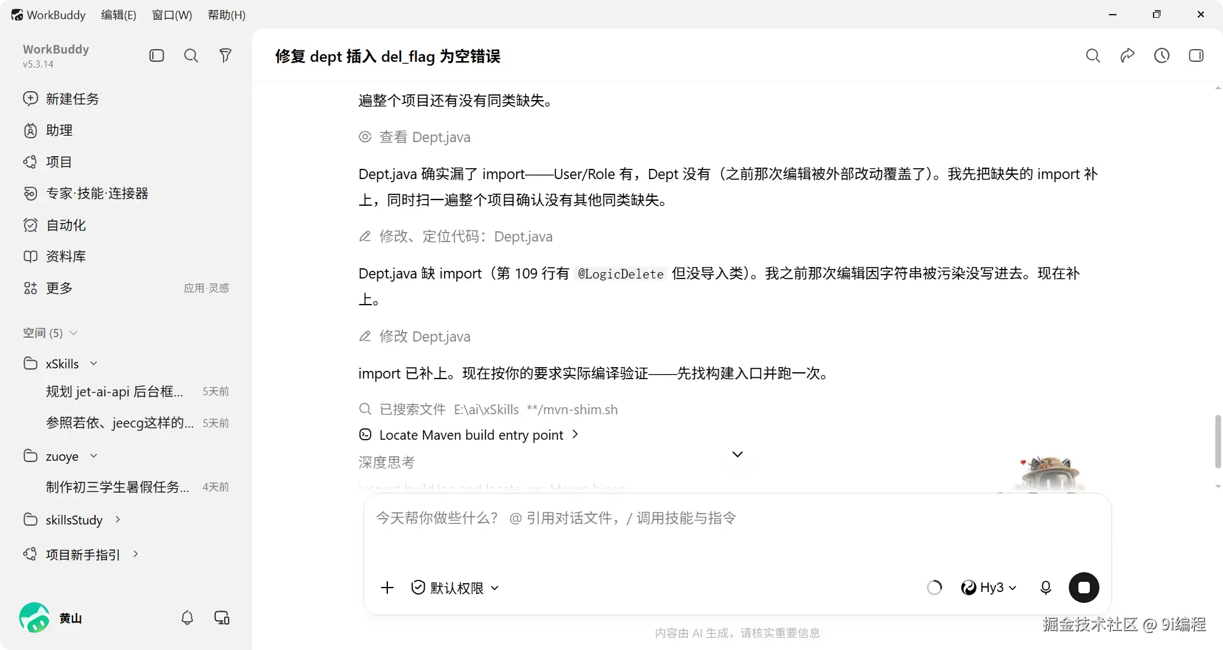1223x650 pixels.
Task: Open the 编辑(E) menu
Action: 118,15
